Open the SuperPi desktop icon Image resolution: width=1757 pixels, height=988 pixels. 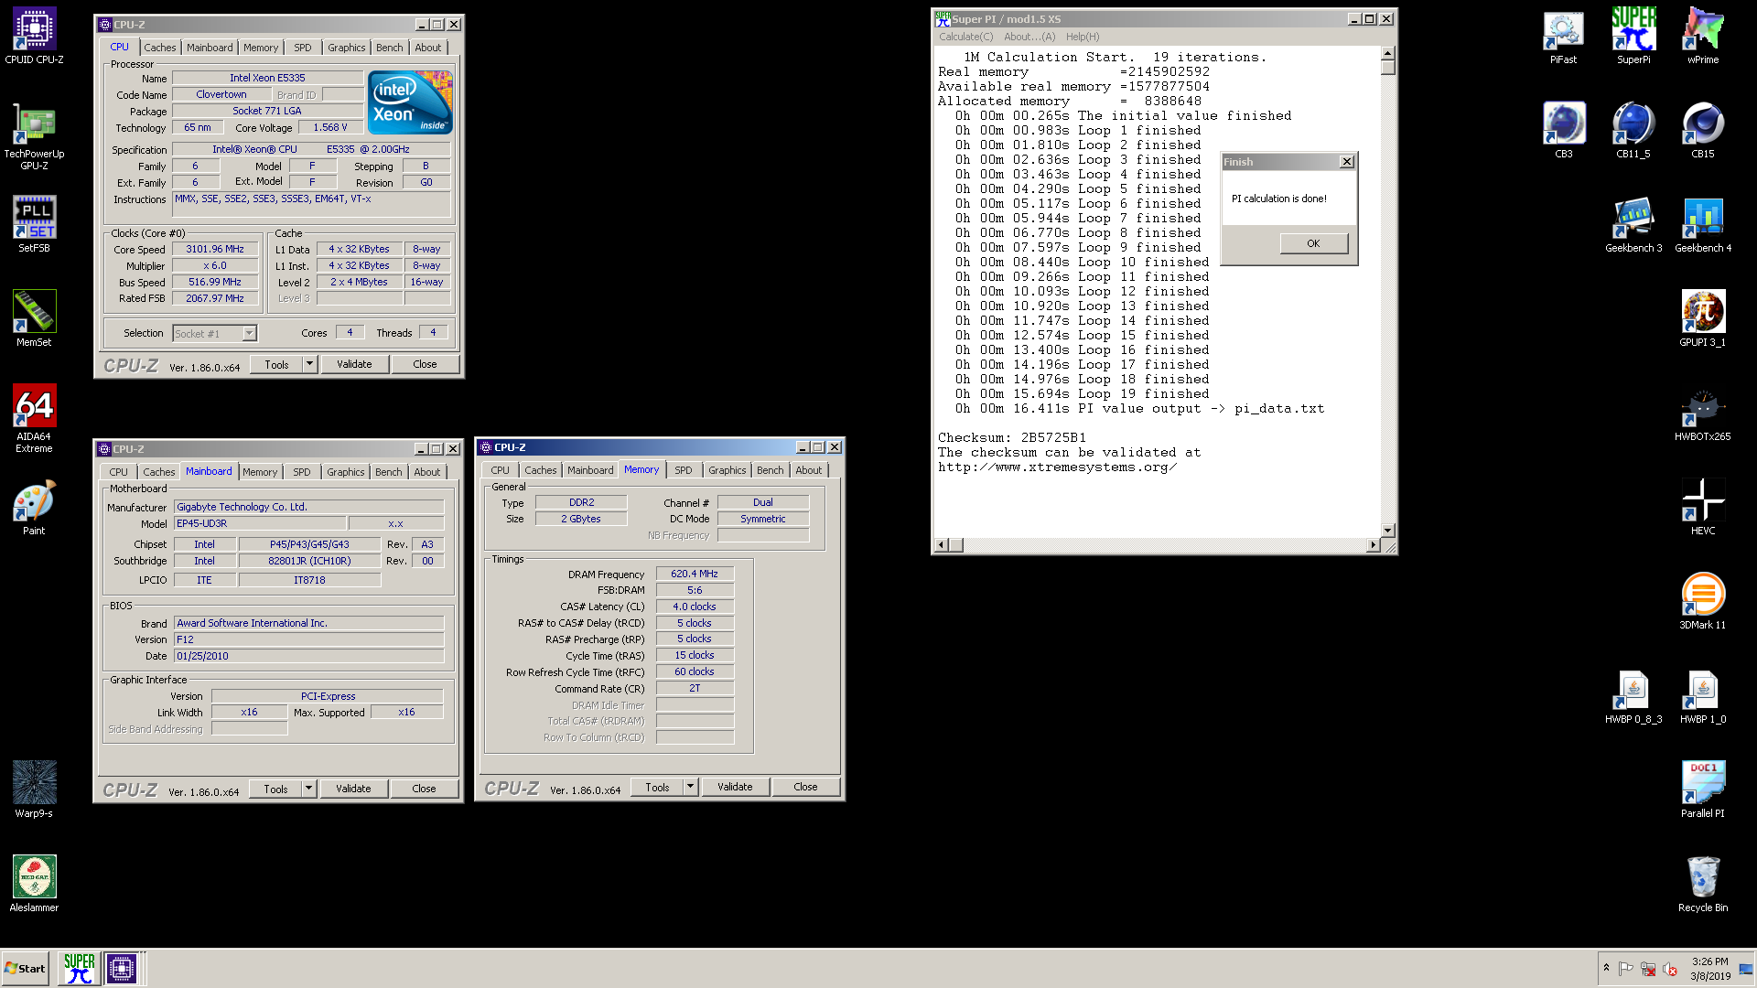pyautogui.click(x=1633, y=37)
